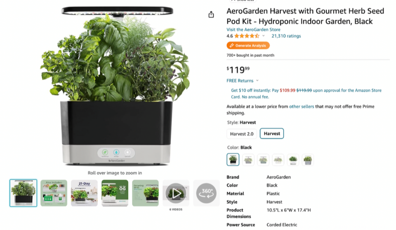Choose the Harvest style option
Image resolution: width=396 pixels, height=230 pixels.
click(272, 133)
